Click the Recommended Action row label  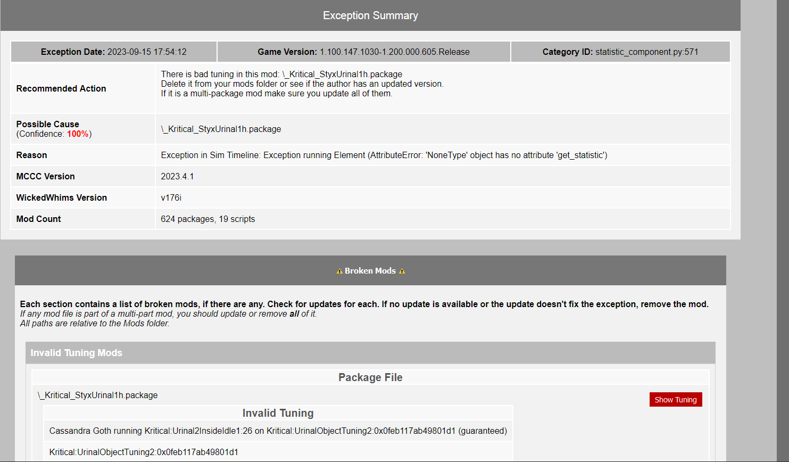pos(61,88)
